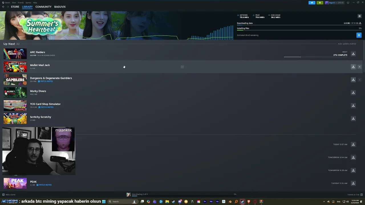The width and height of the screenshot is (365, 205).
Task: Open Steam announcements megaphone button
Action: [x=312, y=3]
